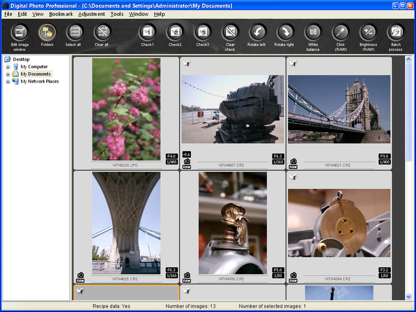The height and width of the screenshot is (312, 416).
Task: Expand the My Documents tree node
Action: point(8,74)
